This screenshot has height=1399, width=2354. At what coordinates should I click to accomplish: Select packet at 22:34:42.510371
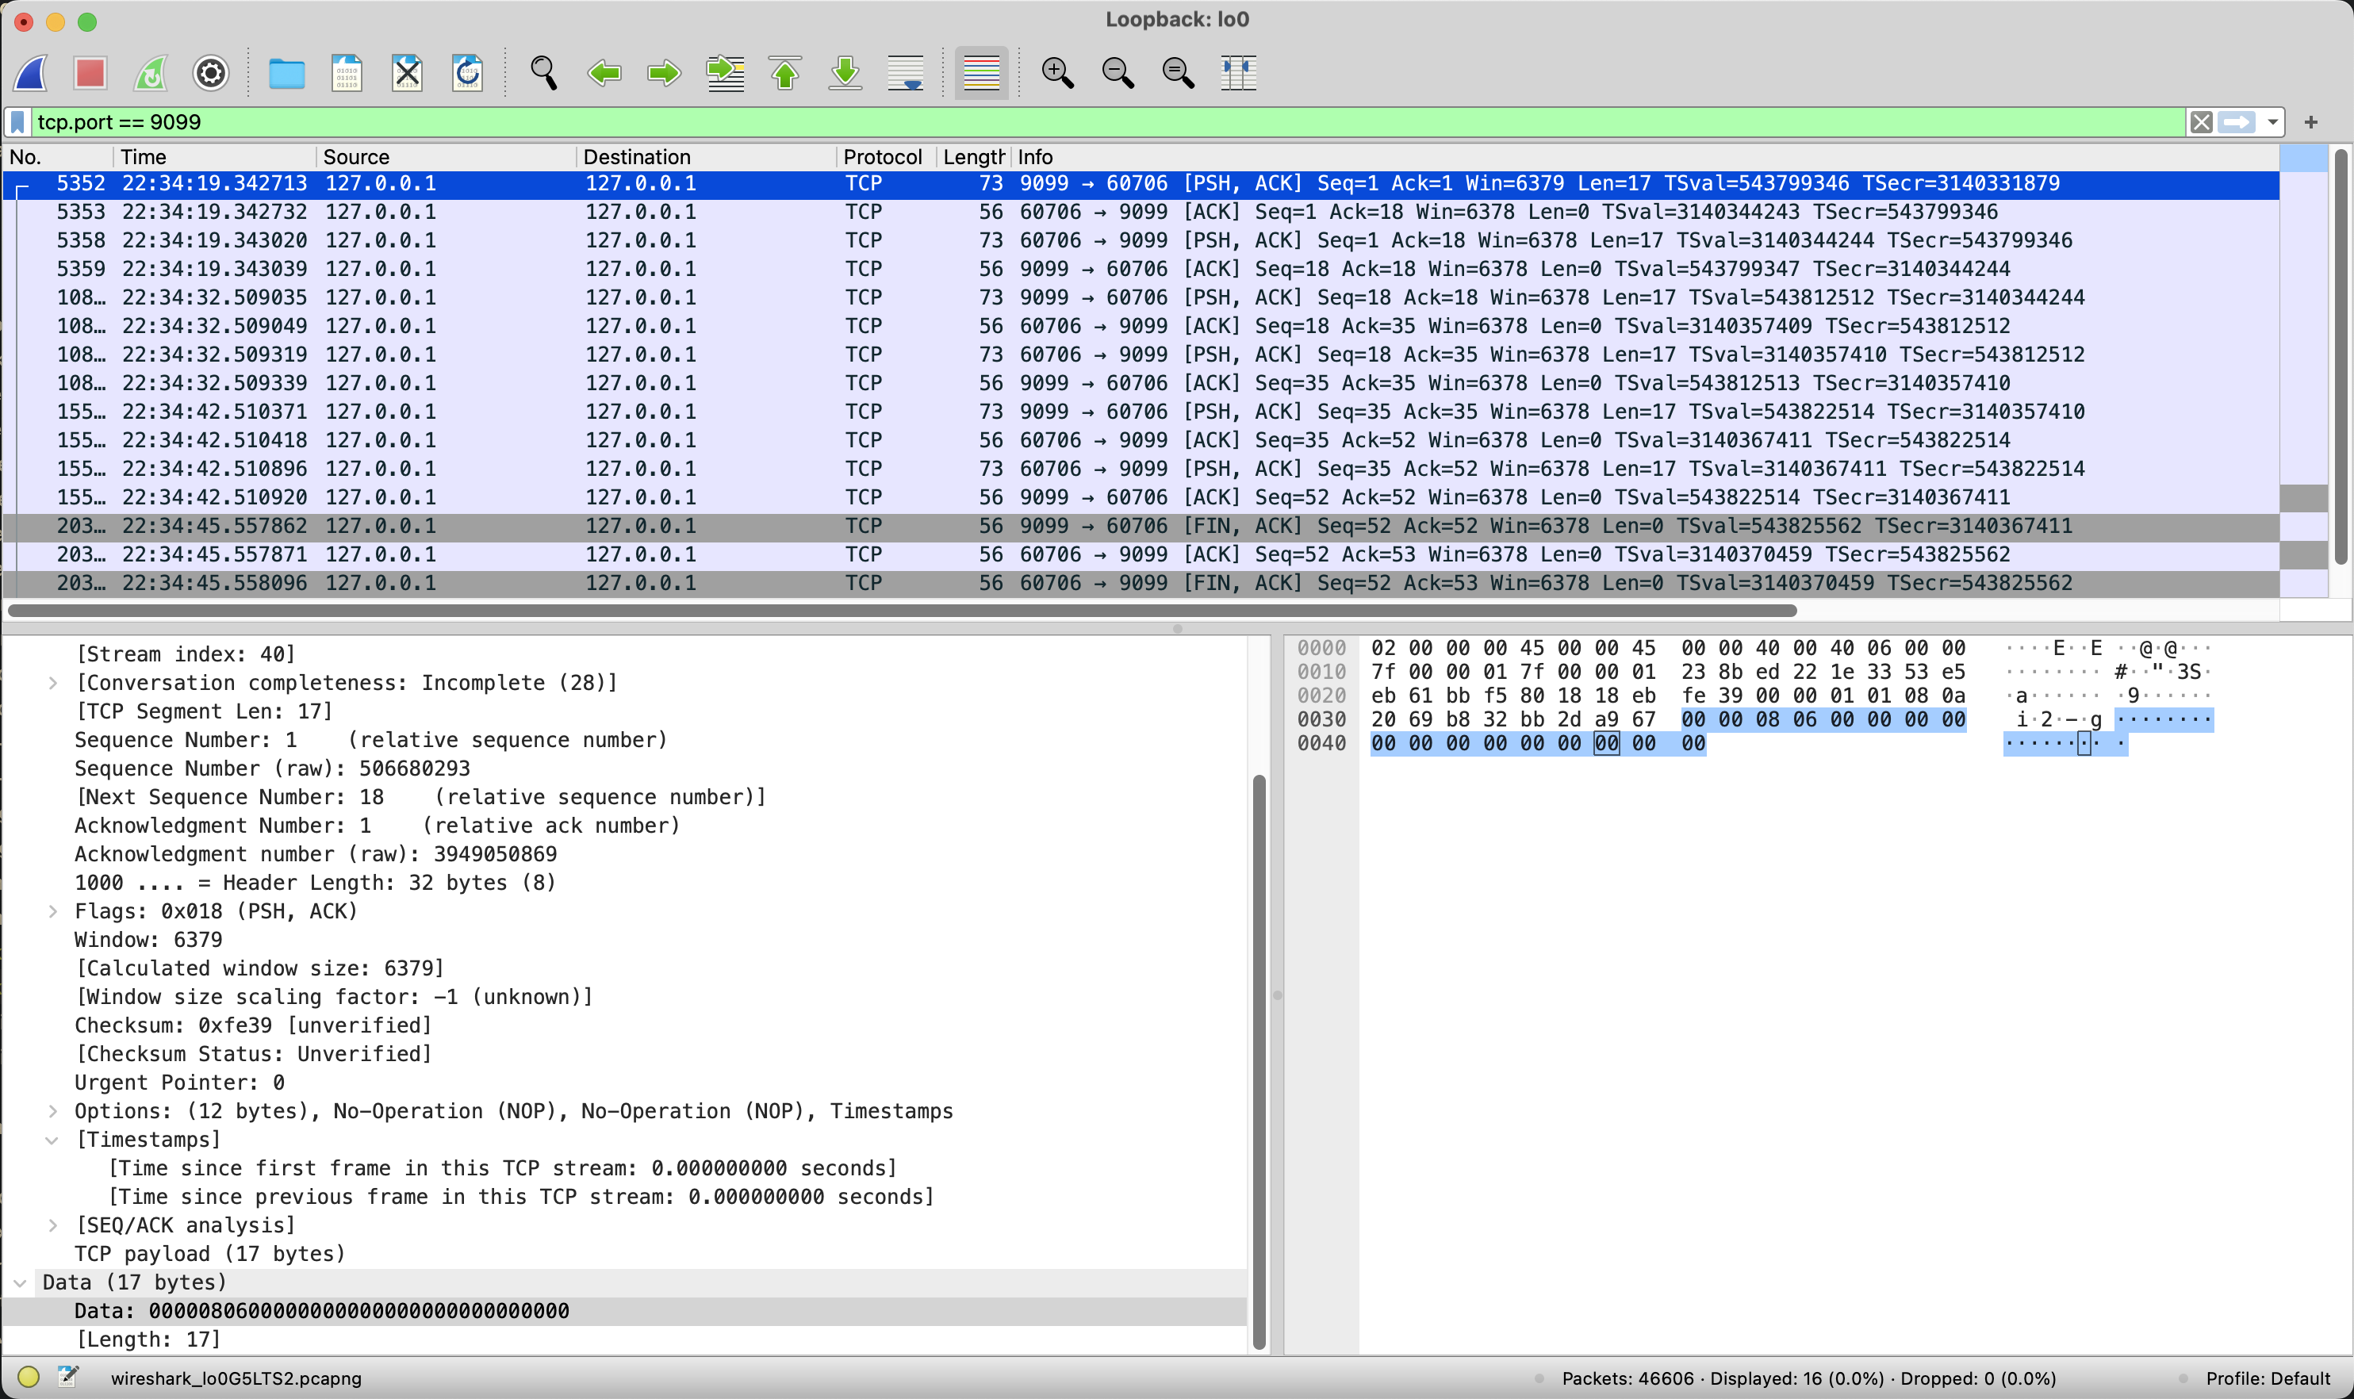click(1141, 412)
